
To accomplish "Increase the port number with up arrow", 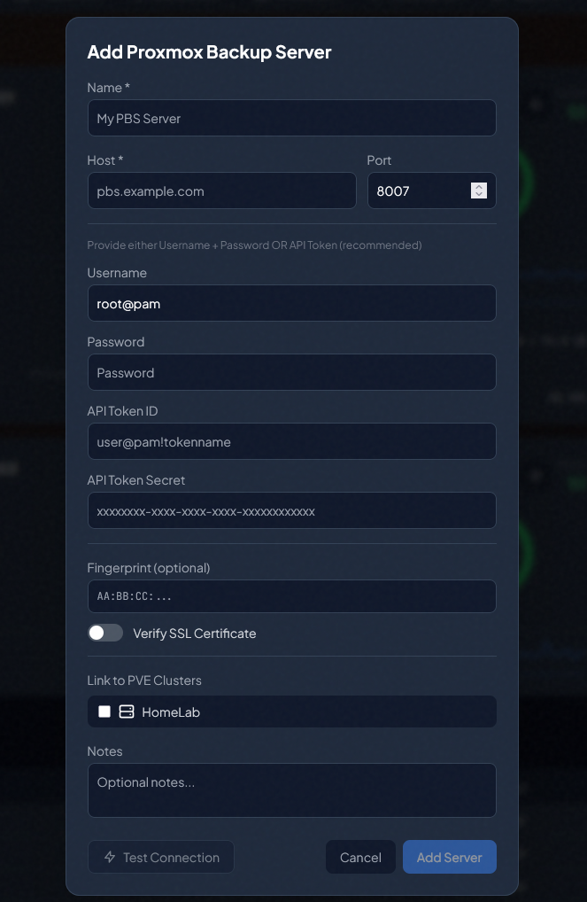I will (479, 187).
